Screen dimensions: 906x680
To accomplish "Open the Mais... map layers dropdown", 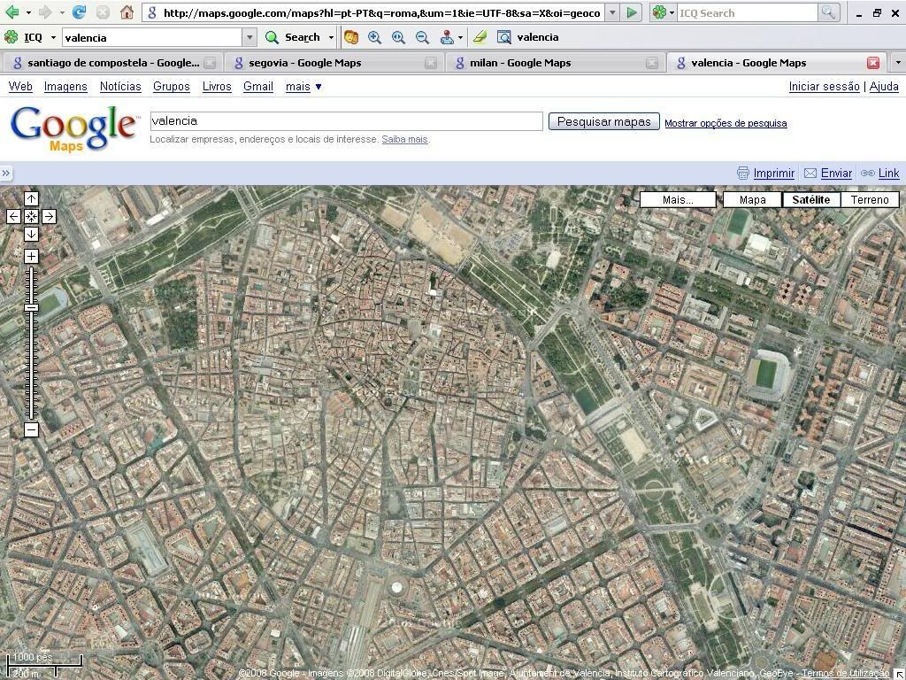I will 678,200.
